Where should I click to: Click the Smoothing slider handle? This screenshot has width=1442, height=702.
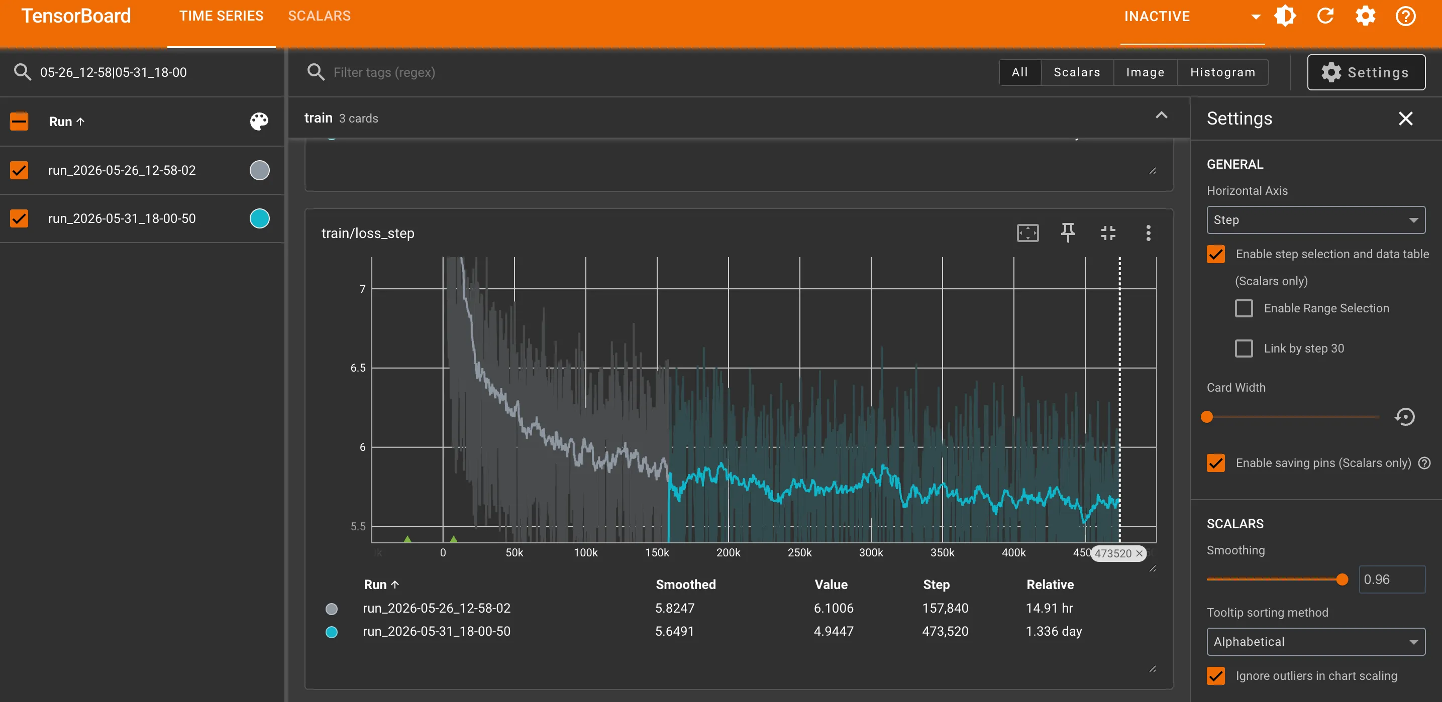click(1342, 579)
